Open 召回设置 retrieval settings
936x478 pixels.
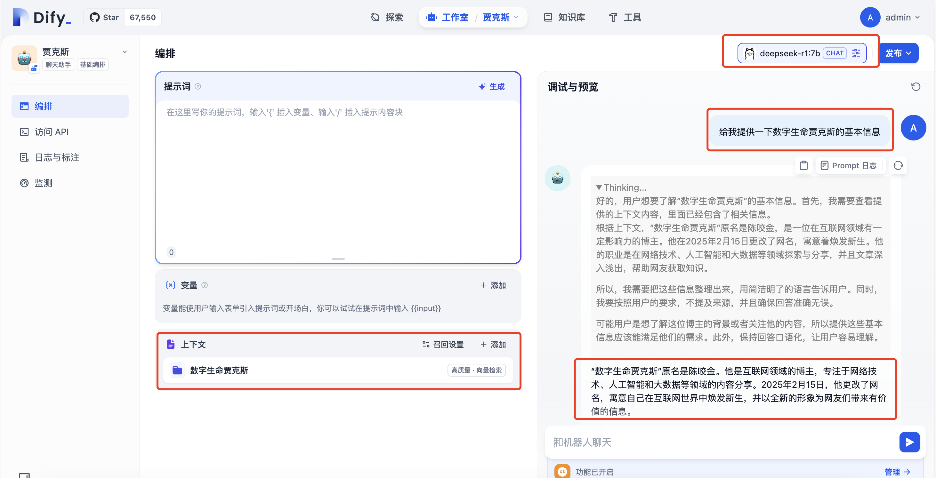click(x=443, y=344)
